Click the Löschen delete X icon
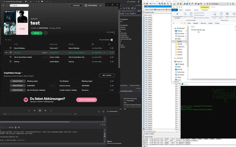The image size is (236, 147). (x=227, y=14)
